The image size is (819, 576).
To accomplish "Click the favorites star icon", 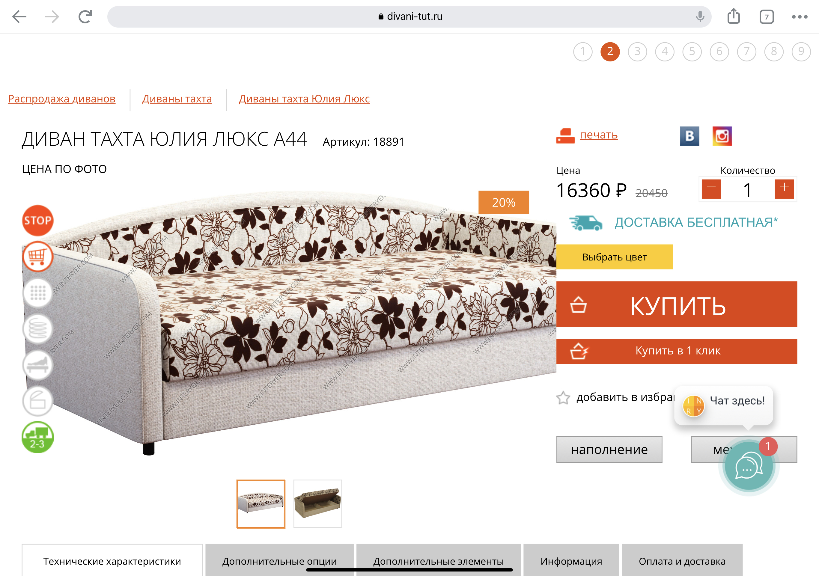I will (x=563, y=398).
